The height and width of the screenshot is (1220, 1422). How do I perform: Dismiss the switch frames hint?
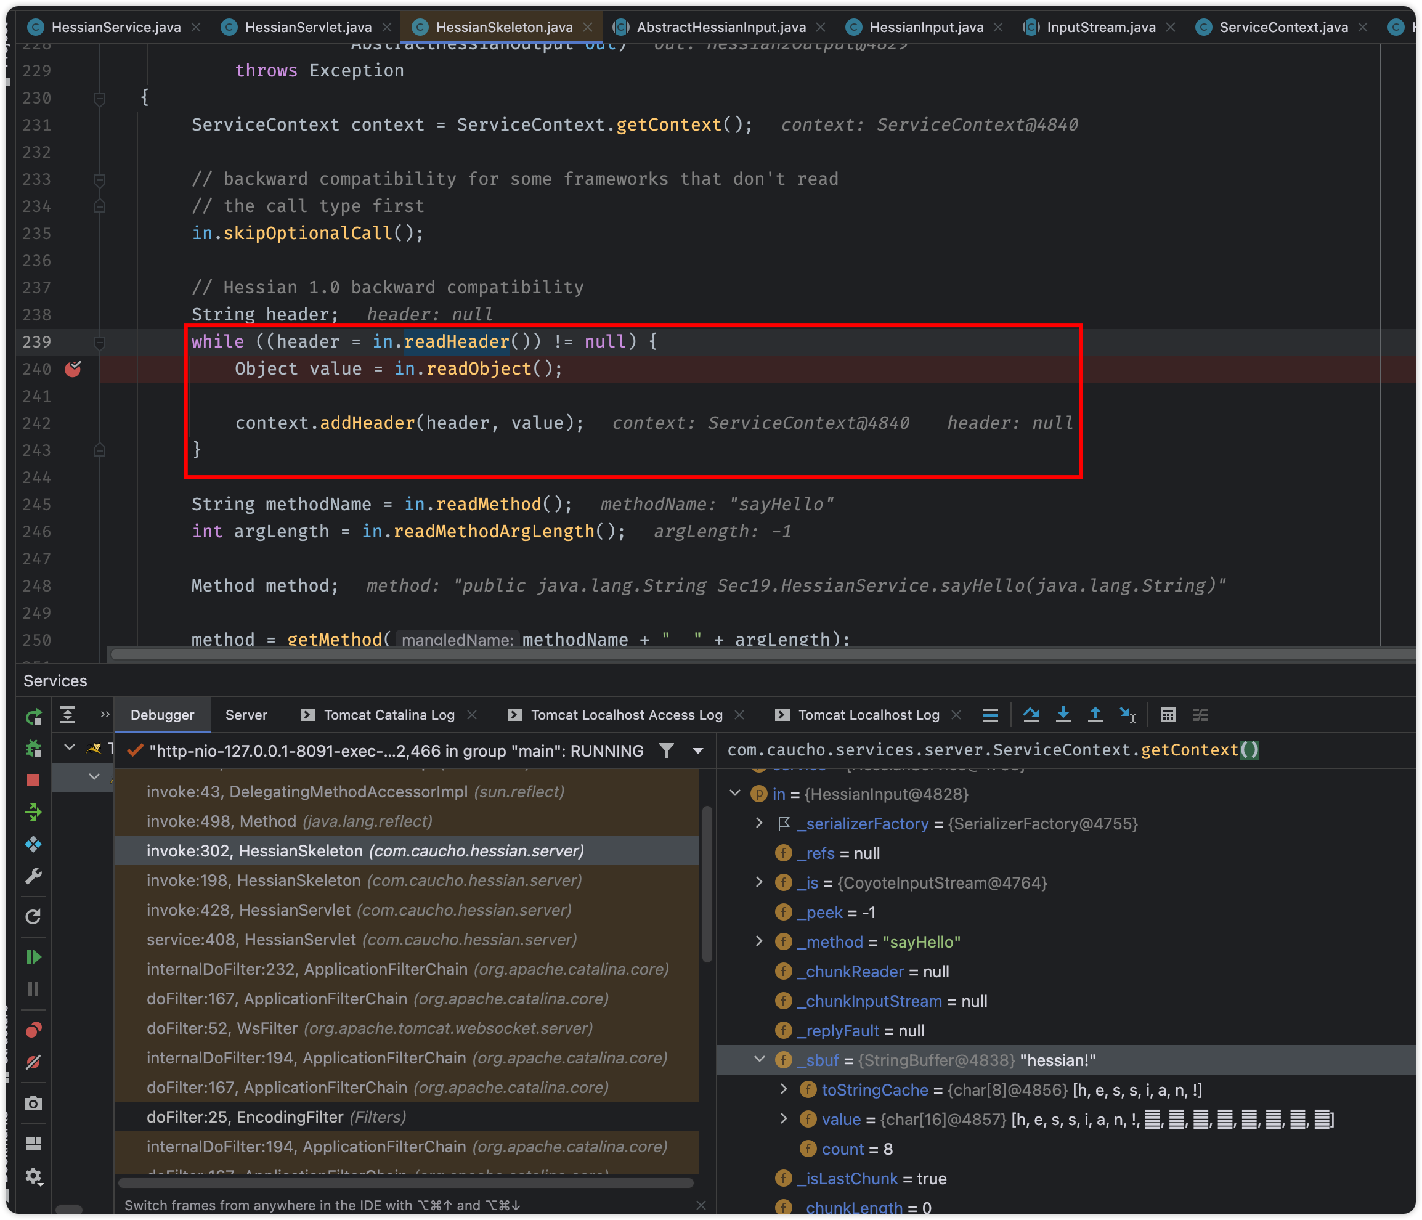[701, 1206]
